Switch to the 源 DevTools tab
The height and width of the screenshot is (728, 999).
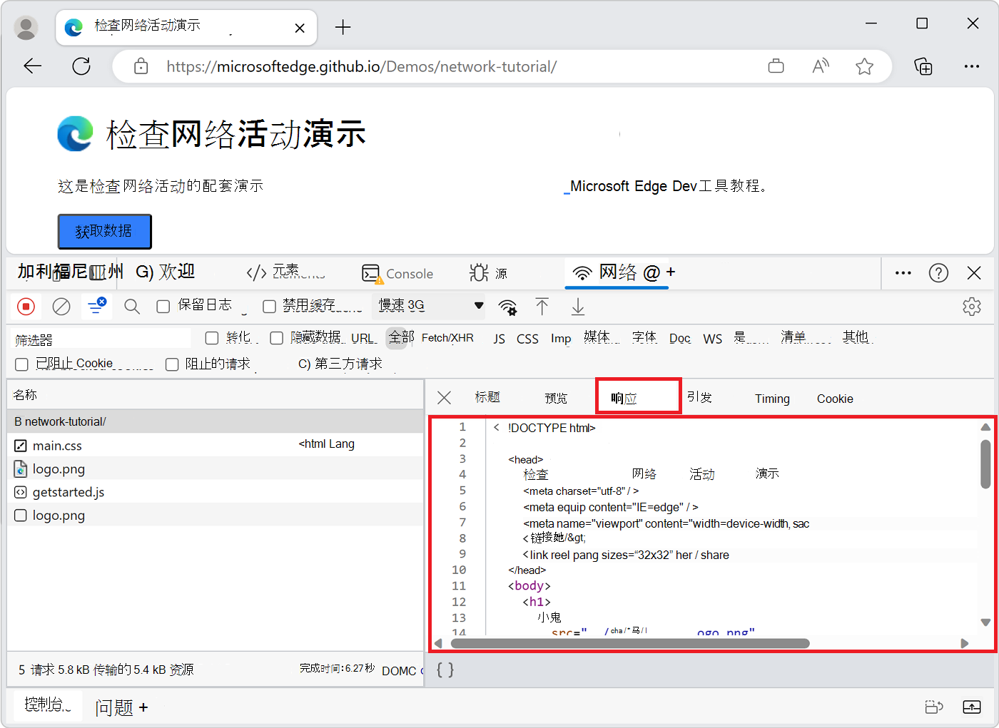coord(489,273)
